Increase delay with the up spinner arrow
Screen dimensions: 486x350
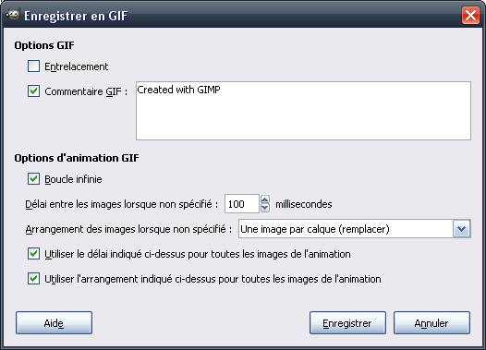point(265,199)
